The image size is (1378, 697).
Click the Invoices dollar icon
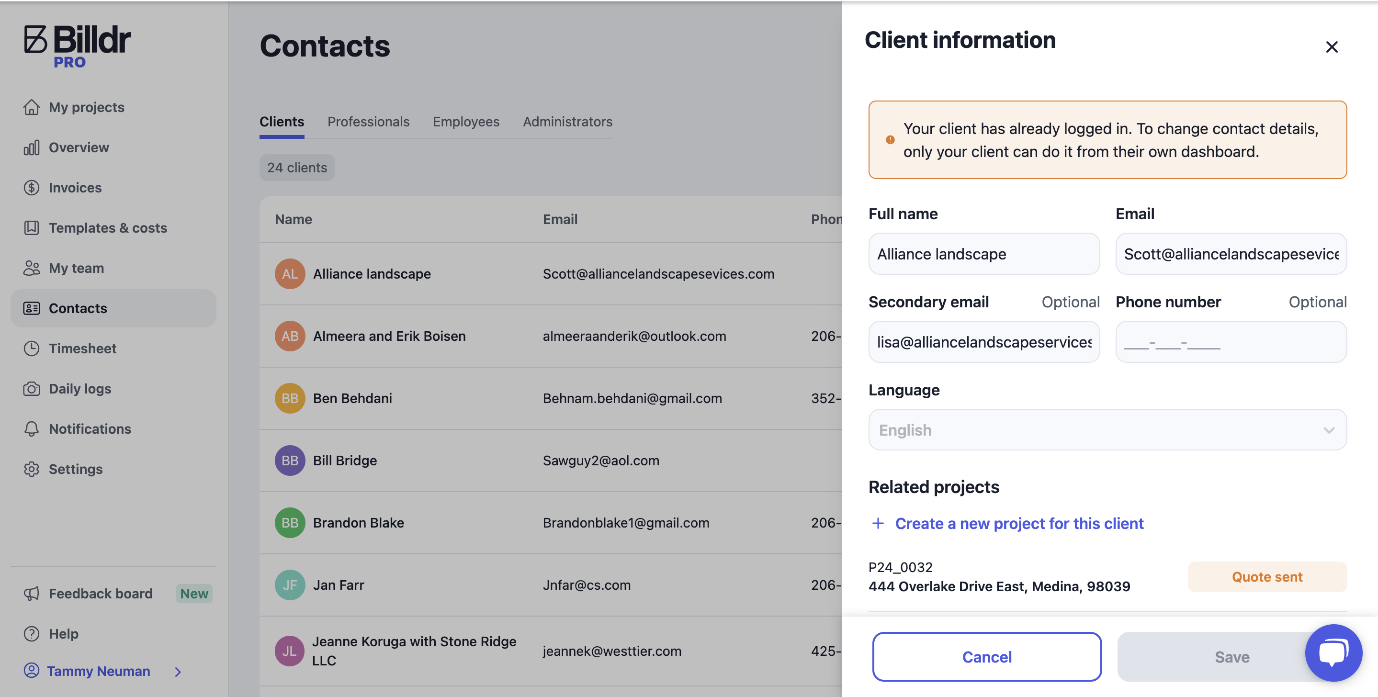click(32, 188)
